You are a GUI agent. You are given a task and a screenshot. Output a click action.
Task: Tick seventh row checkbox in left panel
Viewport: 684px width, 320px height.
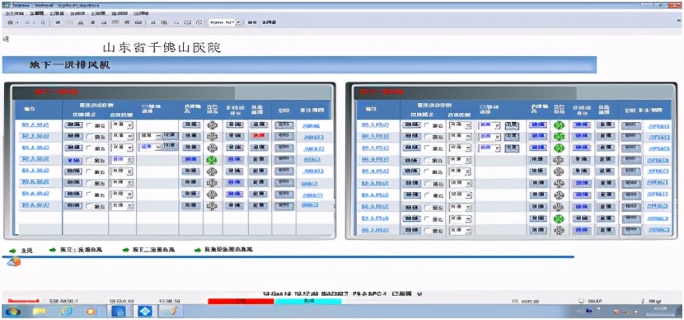click(90, 195)
